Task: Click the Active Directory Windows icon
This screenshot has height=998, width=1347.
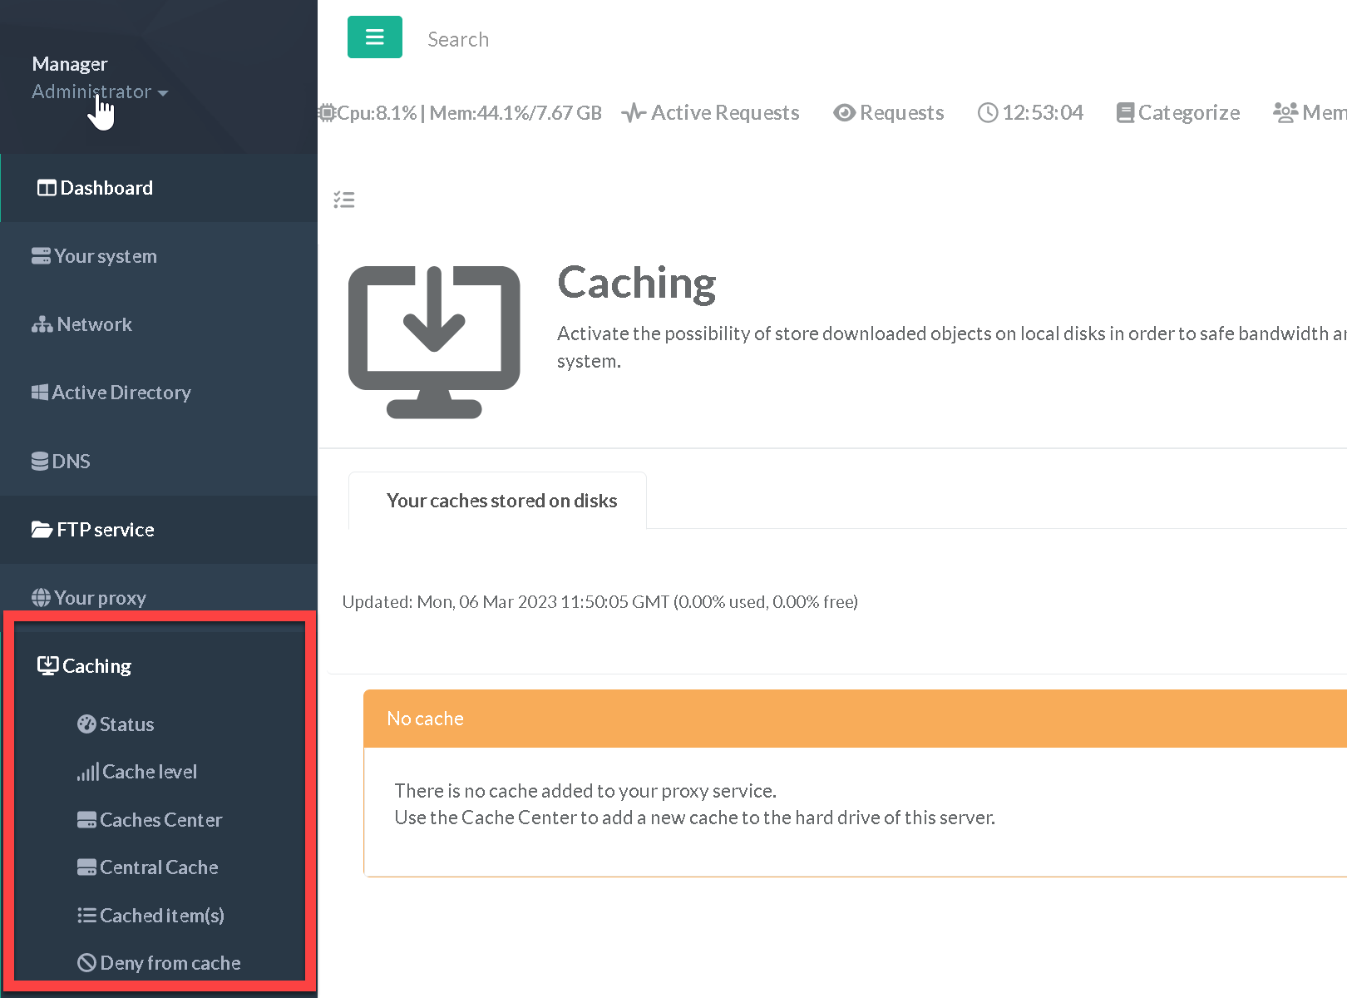Action: pyautogui.click(x=39, y=393)
